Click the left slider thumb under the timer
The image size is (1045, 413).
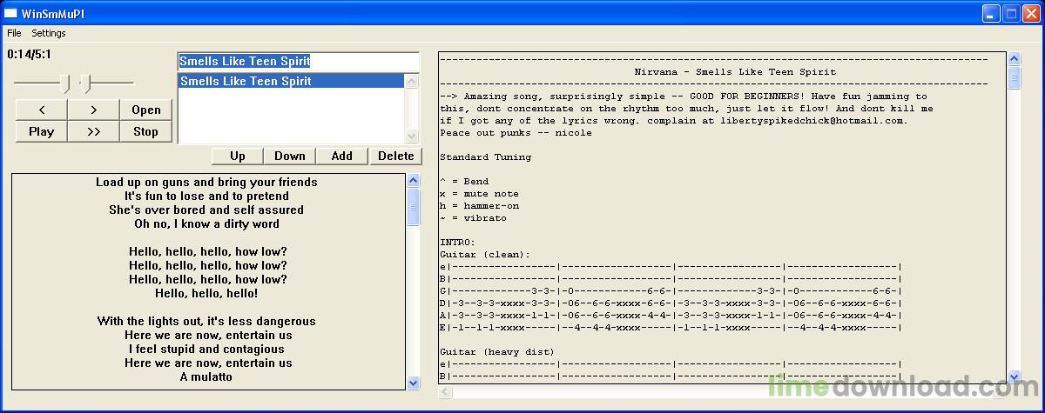(64, 83)
